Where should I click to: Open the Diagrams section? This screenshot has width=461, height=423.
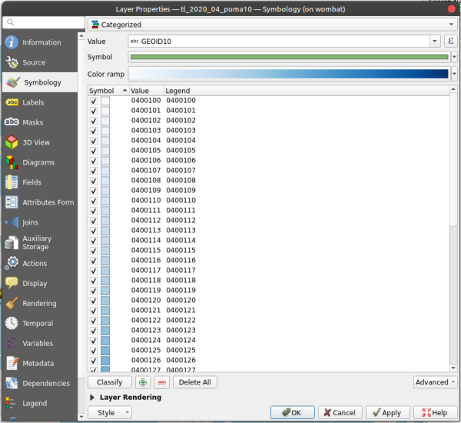point(38,162)
